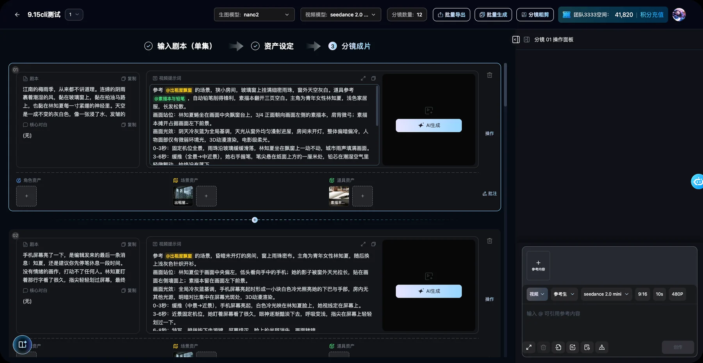Open the episode number dropdown showing 1

(74, 14)
